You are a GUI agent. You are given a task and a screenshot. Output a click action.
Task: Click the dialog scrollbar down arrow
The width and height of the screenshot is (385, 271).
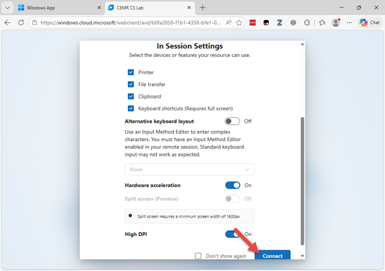(x=303, y=256)
